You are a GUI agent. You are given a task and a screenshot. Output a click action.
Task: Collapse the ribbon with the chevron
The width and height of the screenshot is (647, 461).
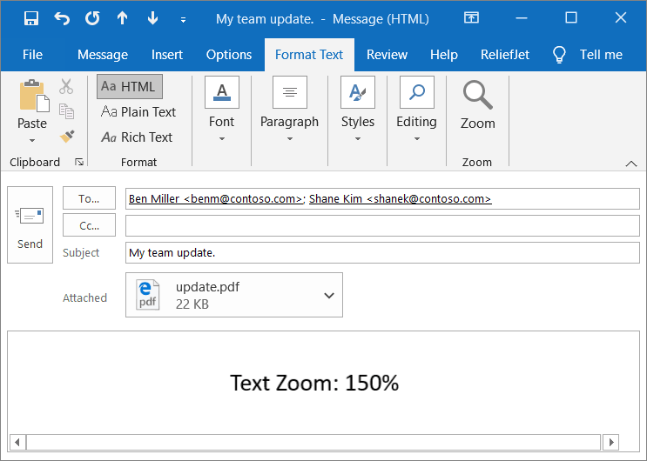point(631,164)
